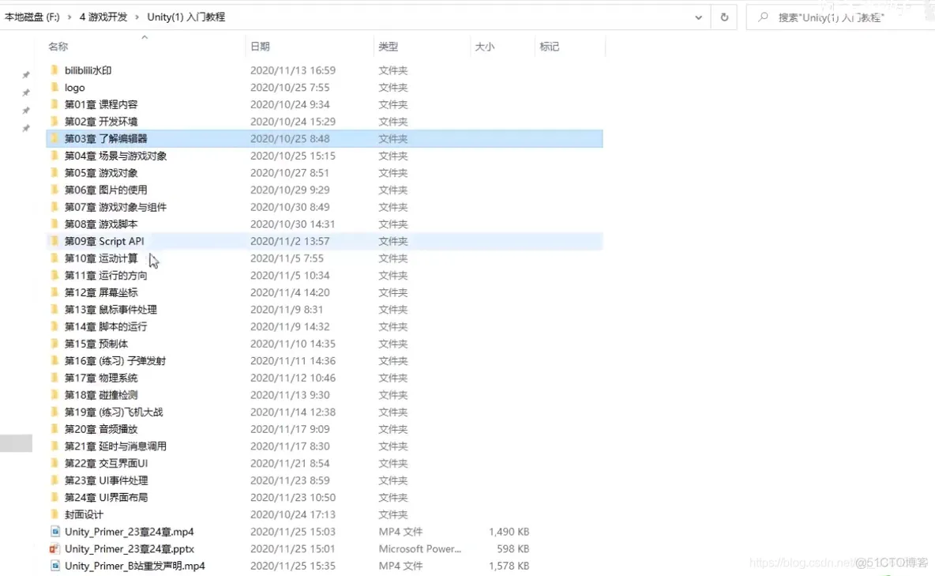Select the Unity_Primer_23章24章.pptx PowerPoint icon
The image size is (935, 576).
[x=54, y=549]
